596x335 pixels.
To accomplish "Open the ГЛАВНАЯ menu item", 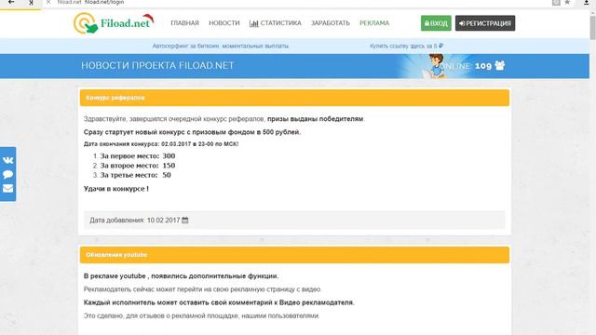I will [184, 23].
